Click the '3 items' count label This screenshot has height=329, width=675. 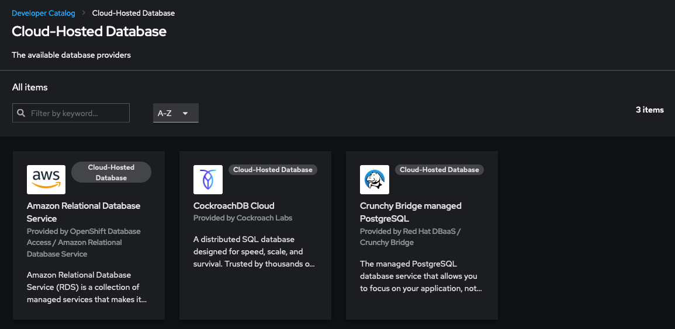650,110
